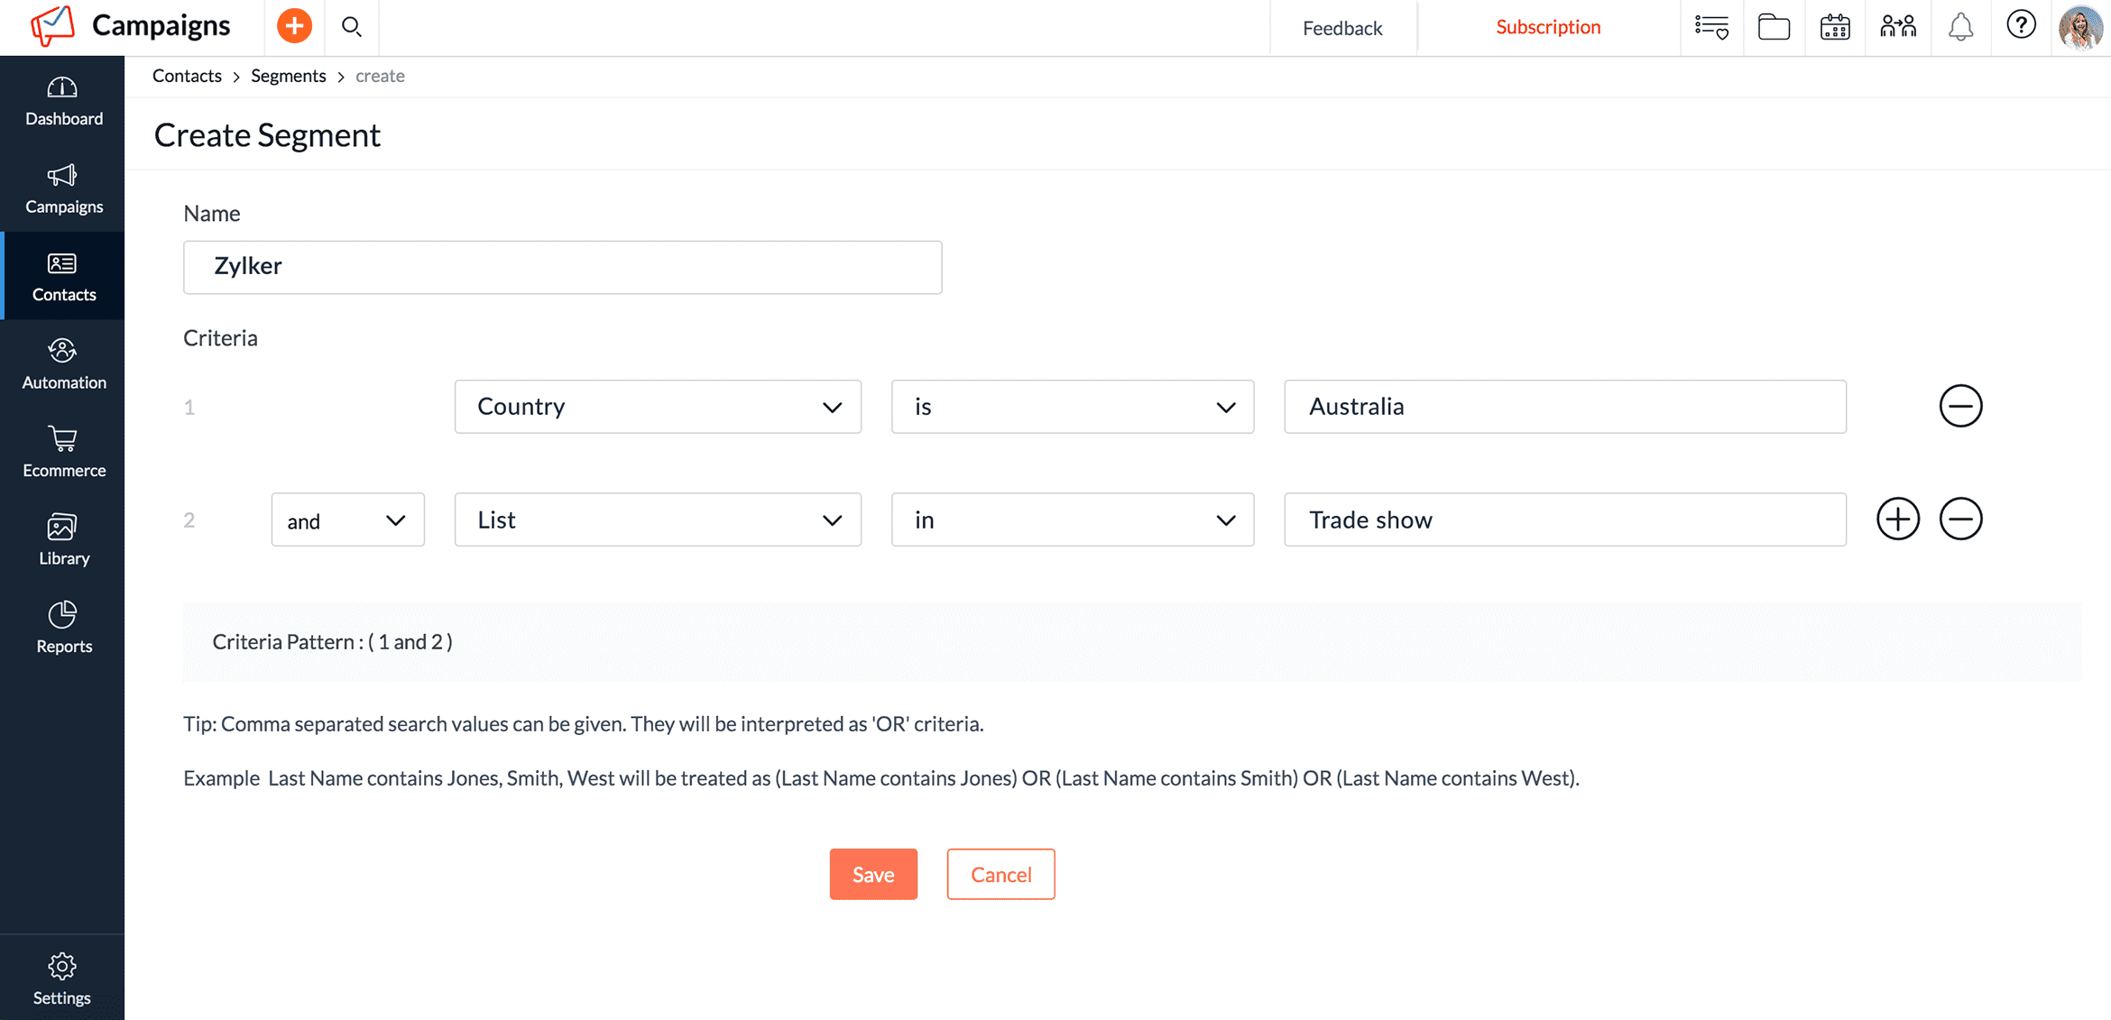Click the add criteria plus button

(1898, 518)
